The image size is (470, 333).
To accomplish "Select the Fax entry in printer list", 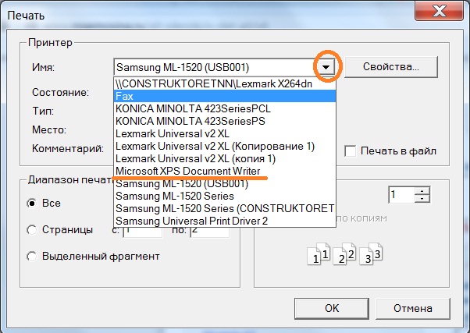I will coord(225,97).
